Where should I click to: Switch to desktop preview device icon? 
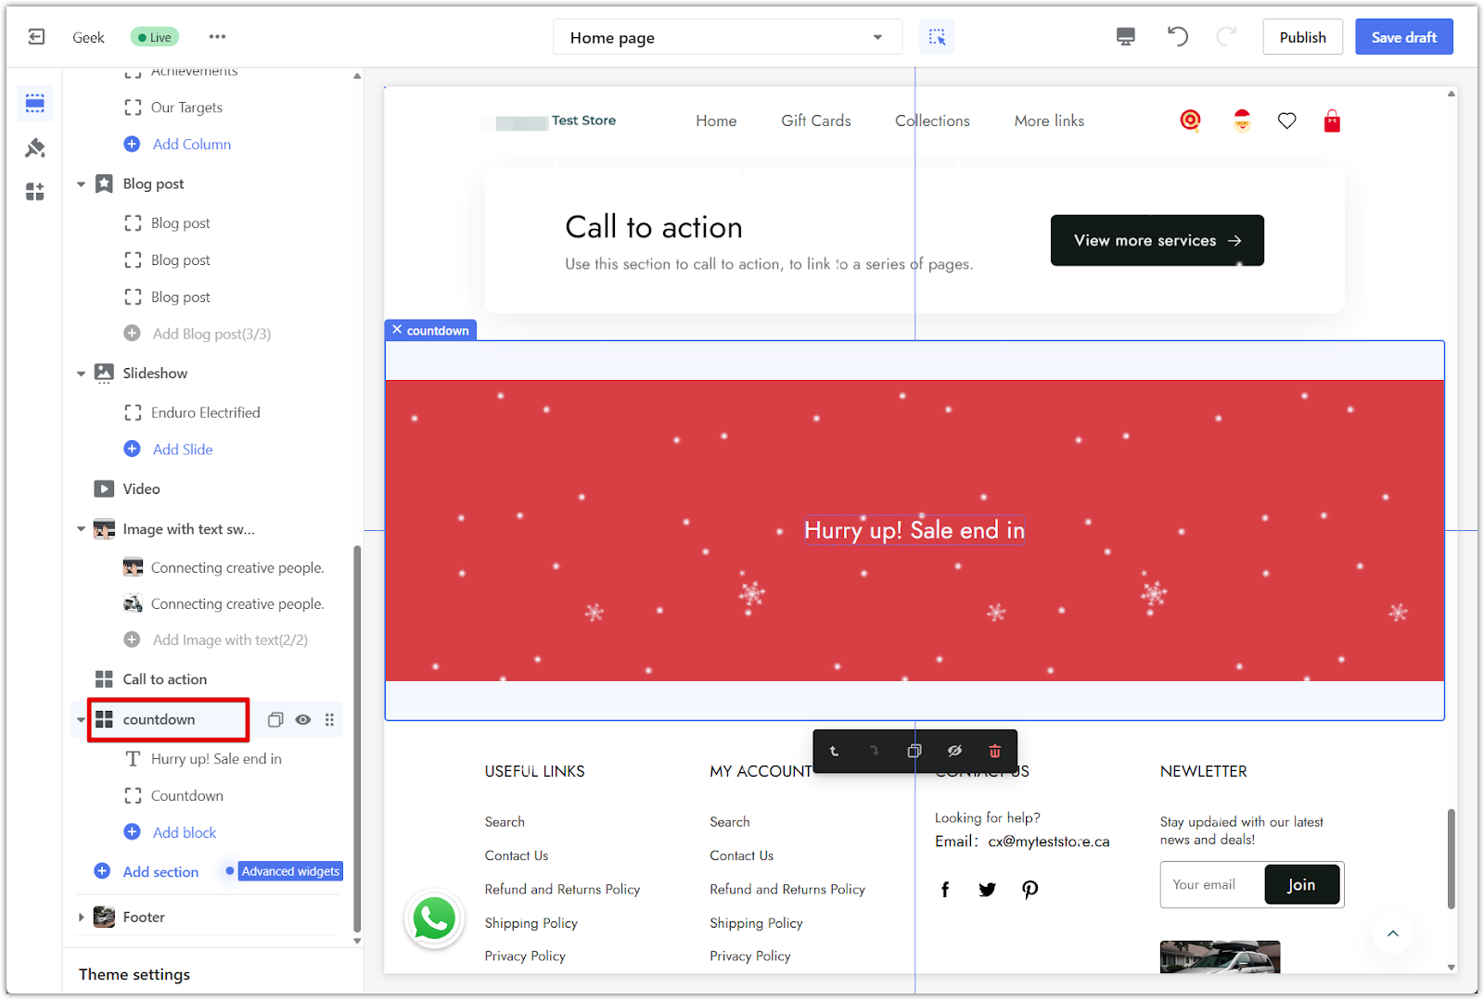(1125, 37)
